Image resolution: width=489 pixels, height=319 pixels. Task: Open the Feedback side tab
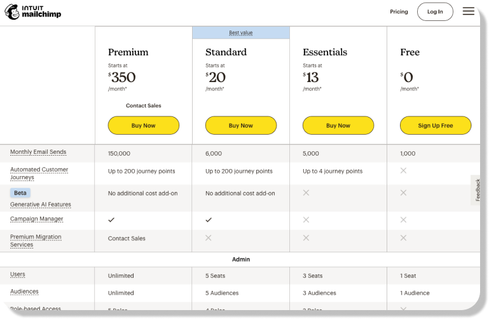478,189
